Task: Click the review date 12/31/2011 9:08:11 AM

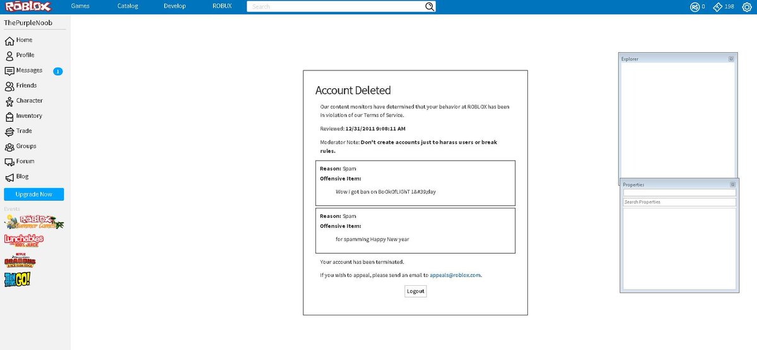Action: (x=375, y=128)
